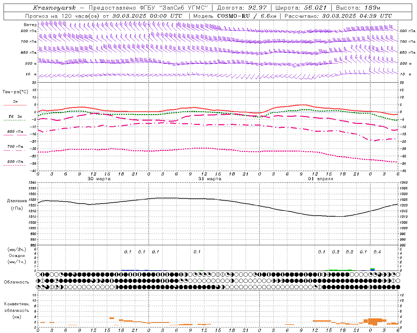Click the '(км)' convective height unit label

pyautogui.click(x=17, y=317)
